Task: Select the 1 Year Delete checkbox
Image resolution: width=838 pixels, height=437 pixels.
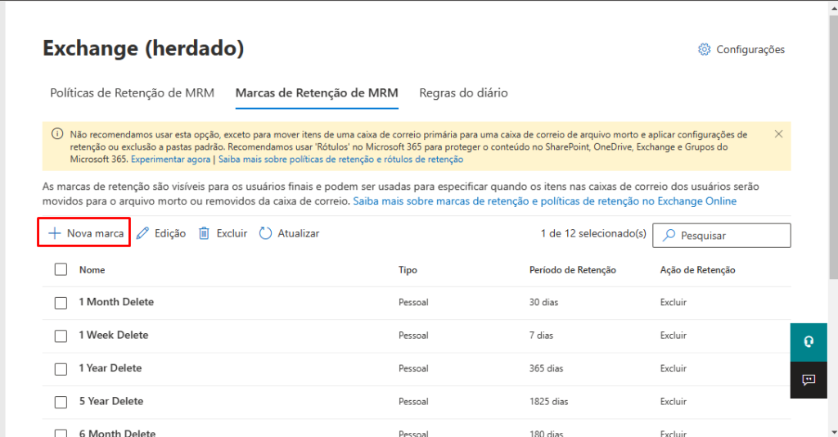Action: [x=61, y=369]
